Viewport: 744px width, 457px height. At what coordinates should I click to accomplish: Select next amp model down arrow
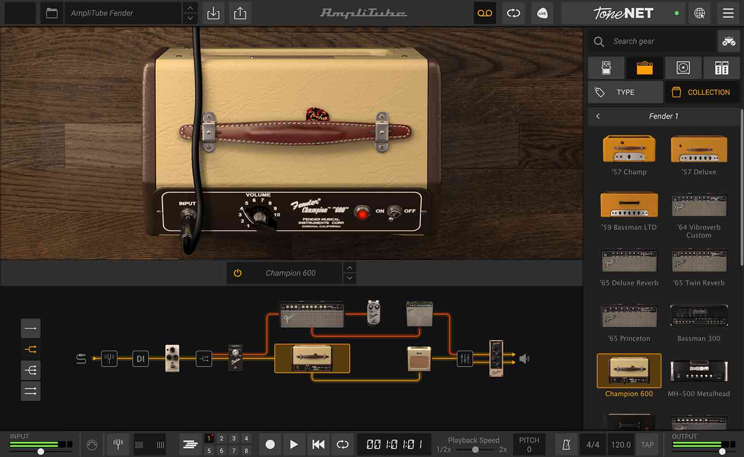click(350, 279)
